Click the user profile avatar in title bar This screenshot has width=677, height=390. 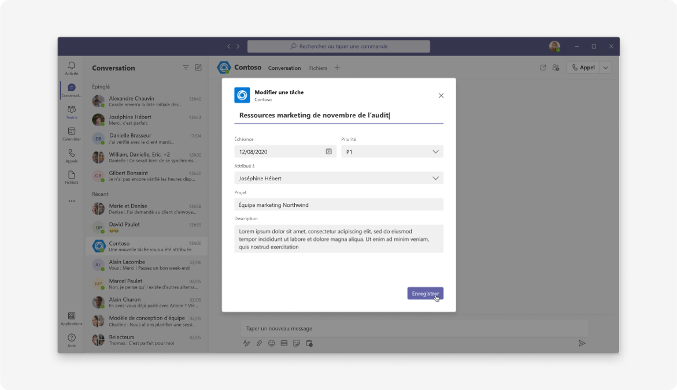pos(554,46)
